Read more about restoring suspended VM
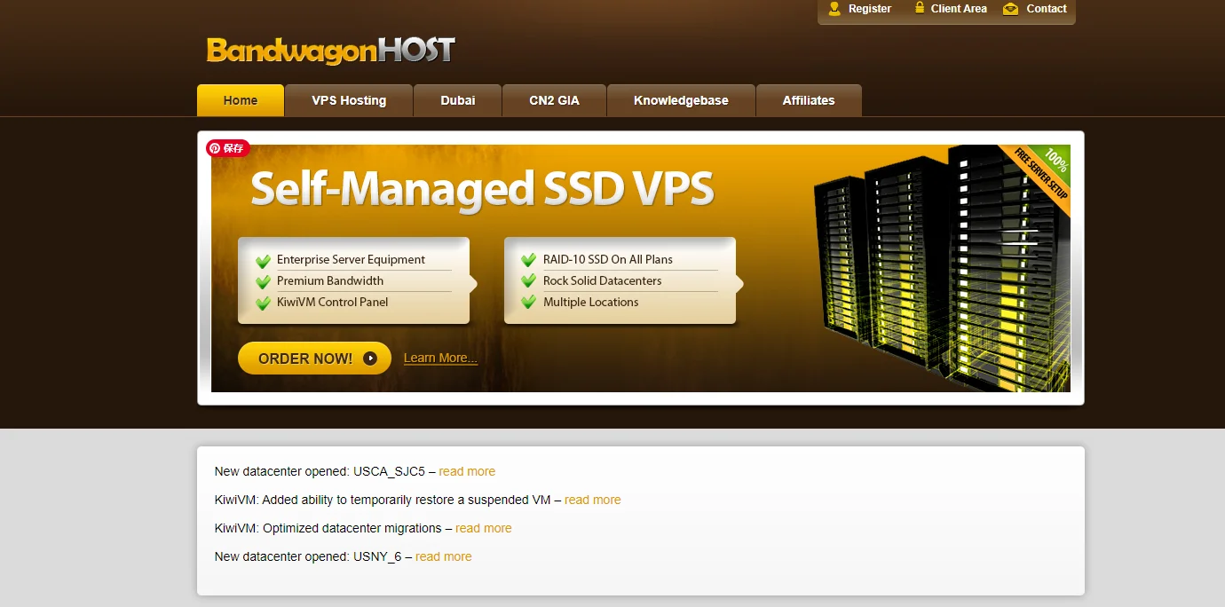This screenshot has height=607, width=1225. click(593, 500)
